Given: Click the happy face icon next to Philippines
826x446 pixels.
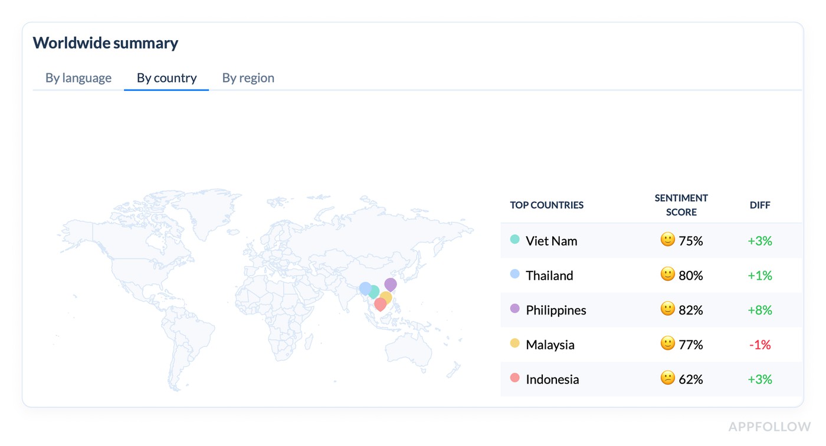Looking at the screenshot, I should click(x=667, y=309).
